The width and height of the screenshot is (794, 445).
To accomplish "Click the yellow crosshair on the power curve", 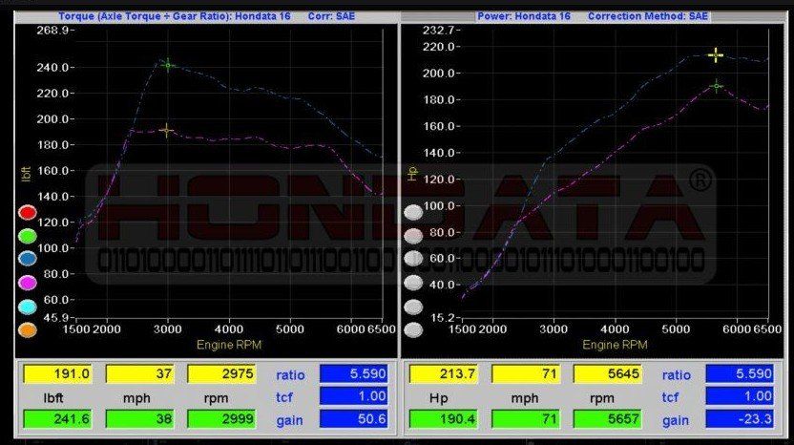I will click(x=716, y=54).
